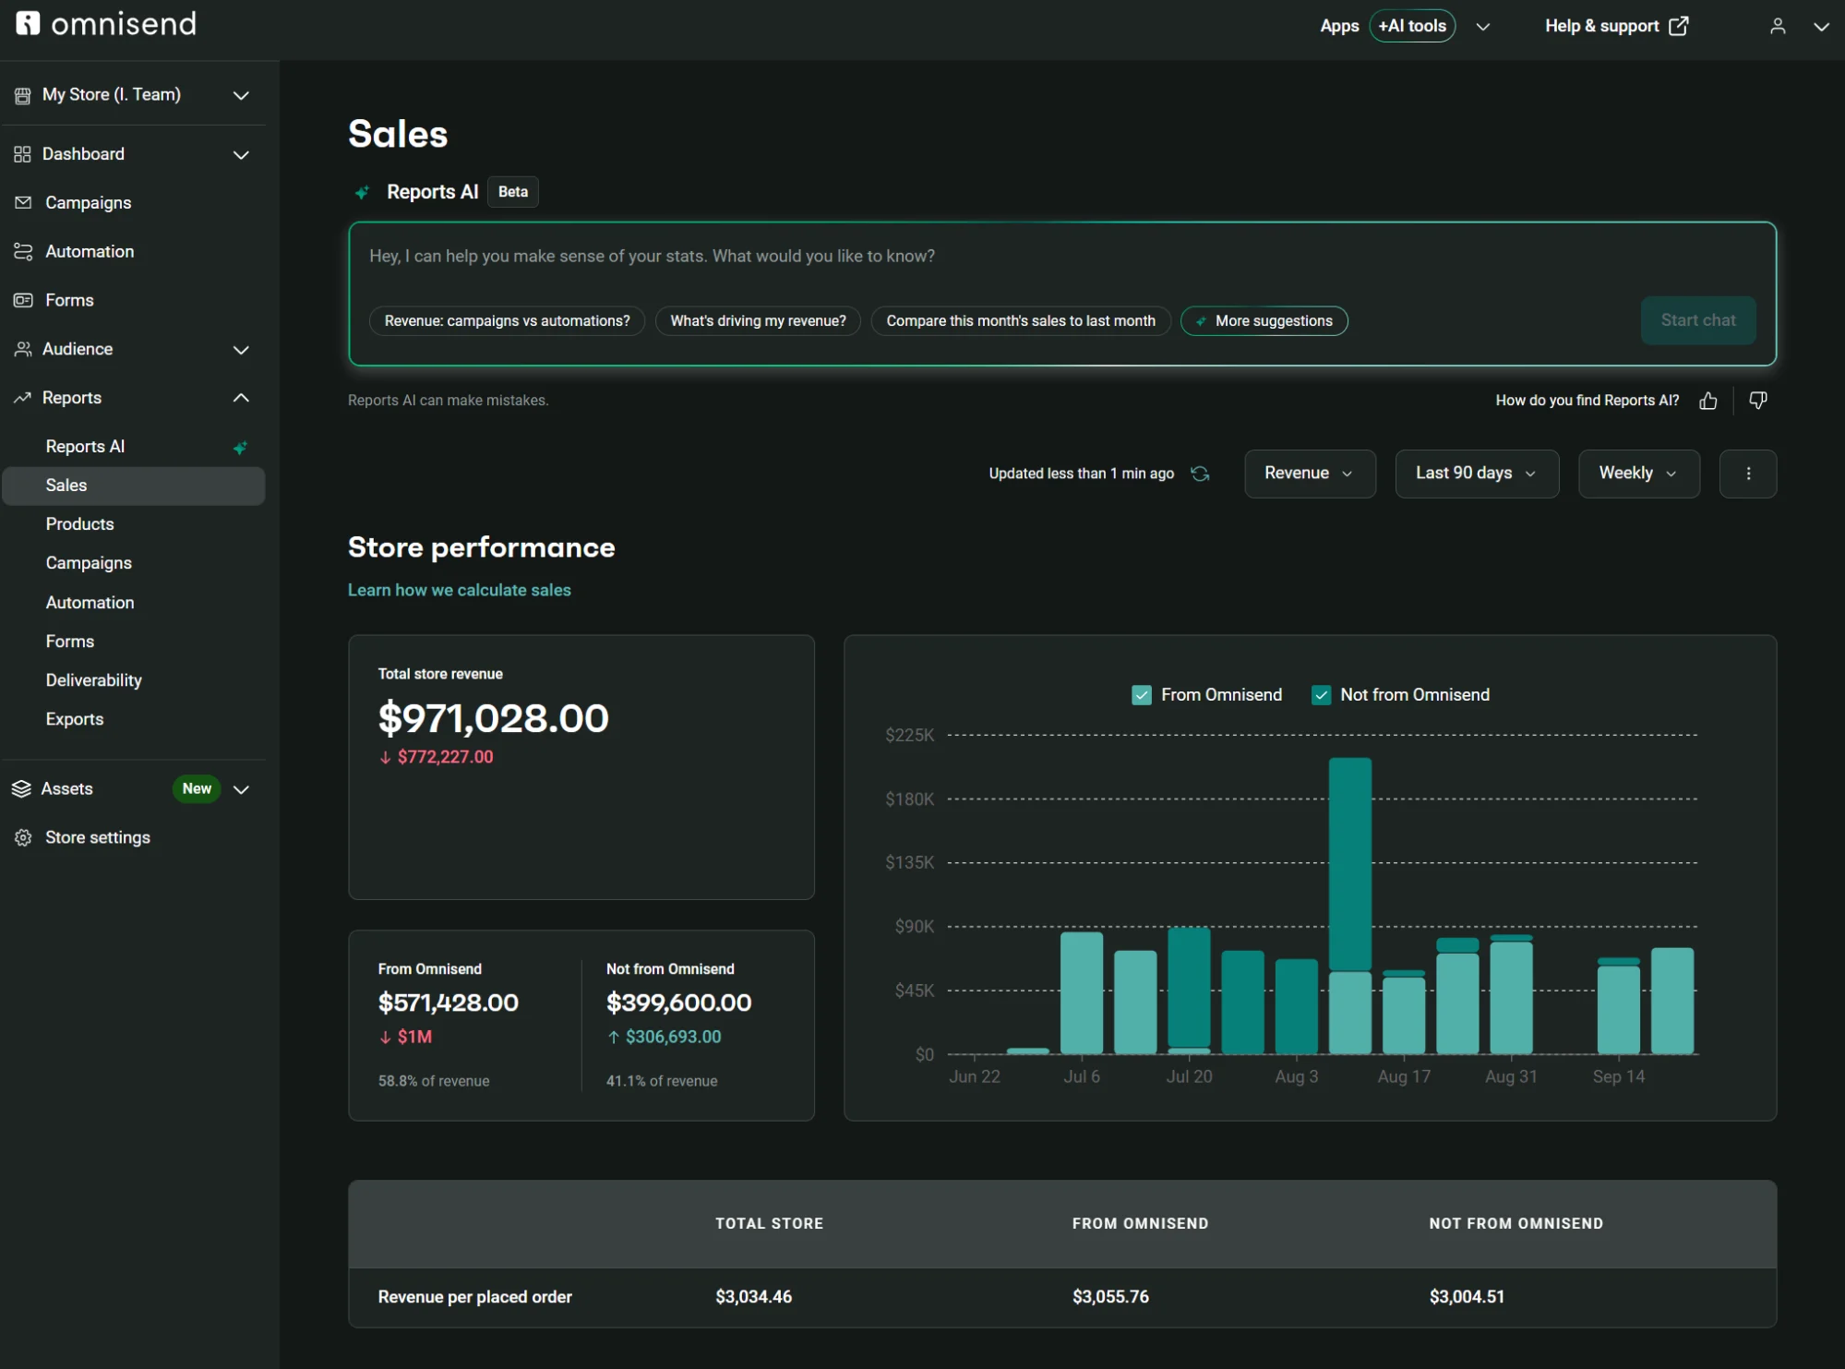Click the sparkle icon beside Reports AI heading

(x=362, y=192)
